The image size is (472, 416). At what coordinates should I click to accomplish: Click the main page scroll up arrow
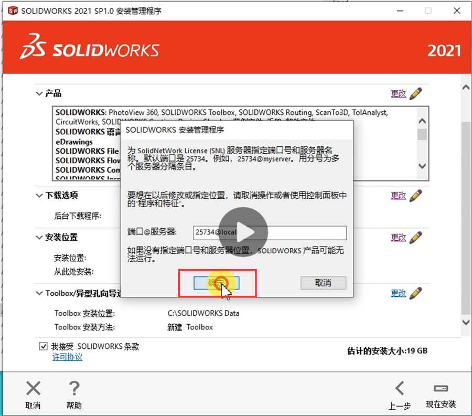[x=466, y=88]
